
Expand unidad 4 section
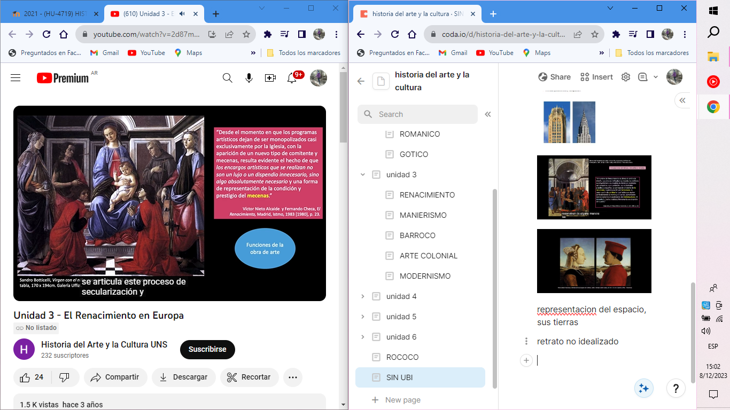(363, 296)
